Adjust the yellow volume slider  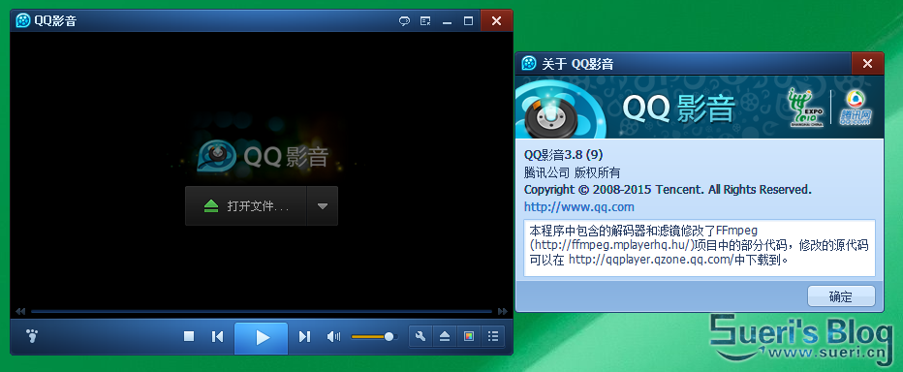[x=373, y=336]
